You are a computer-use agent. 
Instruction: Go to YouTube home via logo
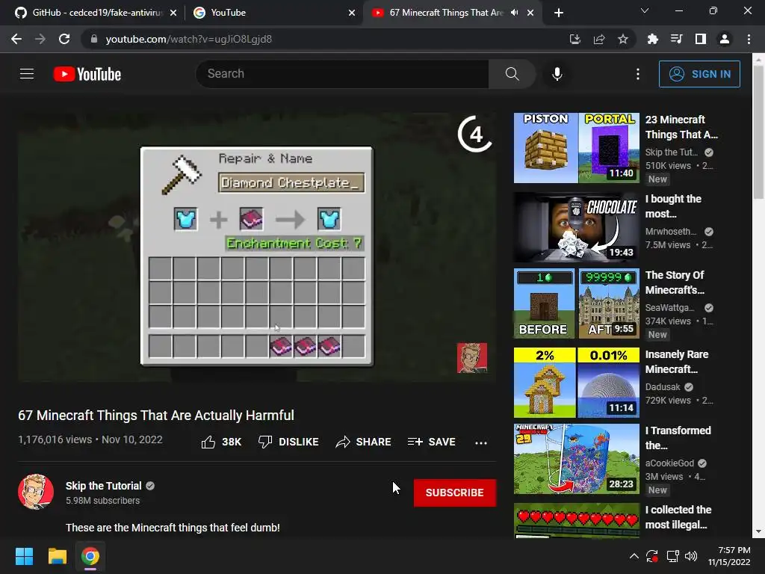tap(87, 74)
